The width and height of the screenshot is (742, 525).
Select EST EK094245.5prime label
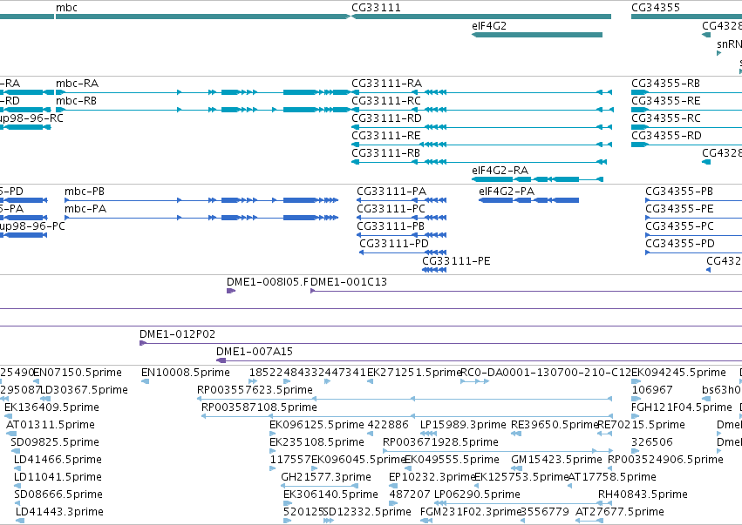coord(678,373)
